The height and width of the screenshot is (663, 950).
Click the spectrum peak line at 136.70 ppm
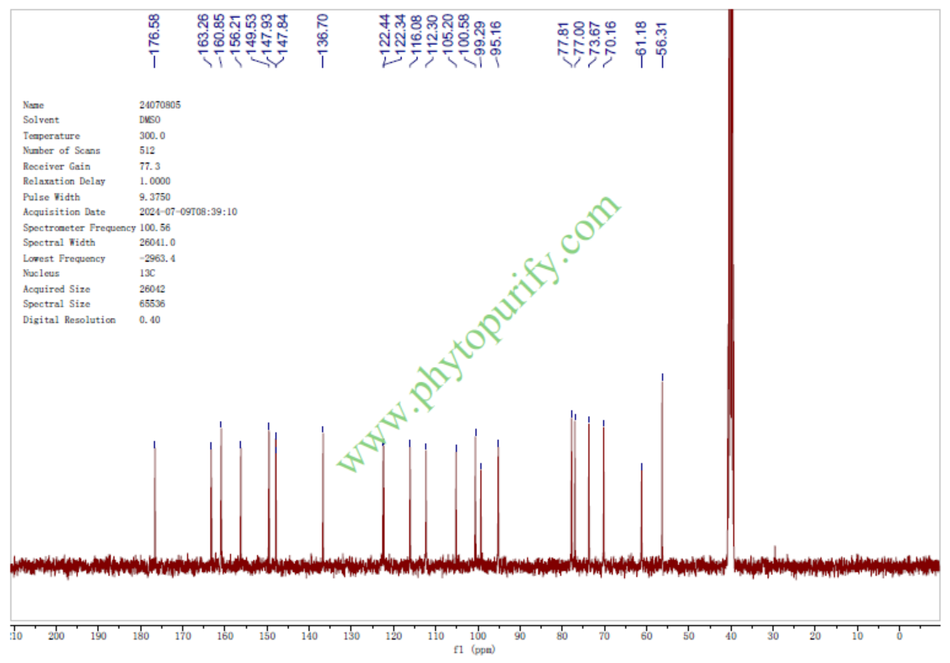(322, 491)
